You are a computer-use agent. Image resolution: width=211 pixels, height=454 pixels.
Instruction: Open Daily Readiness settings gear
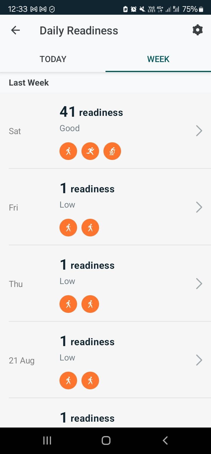pos(198,30)
